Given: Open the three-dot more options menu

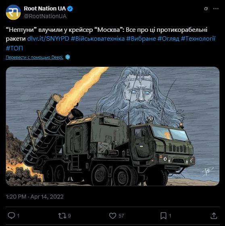Looking at the screenshot, I should [x=216, y=9].
